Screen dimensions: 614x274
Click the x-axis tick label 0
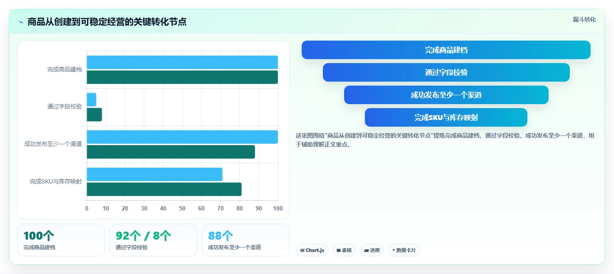pos(87,208)
